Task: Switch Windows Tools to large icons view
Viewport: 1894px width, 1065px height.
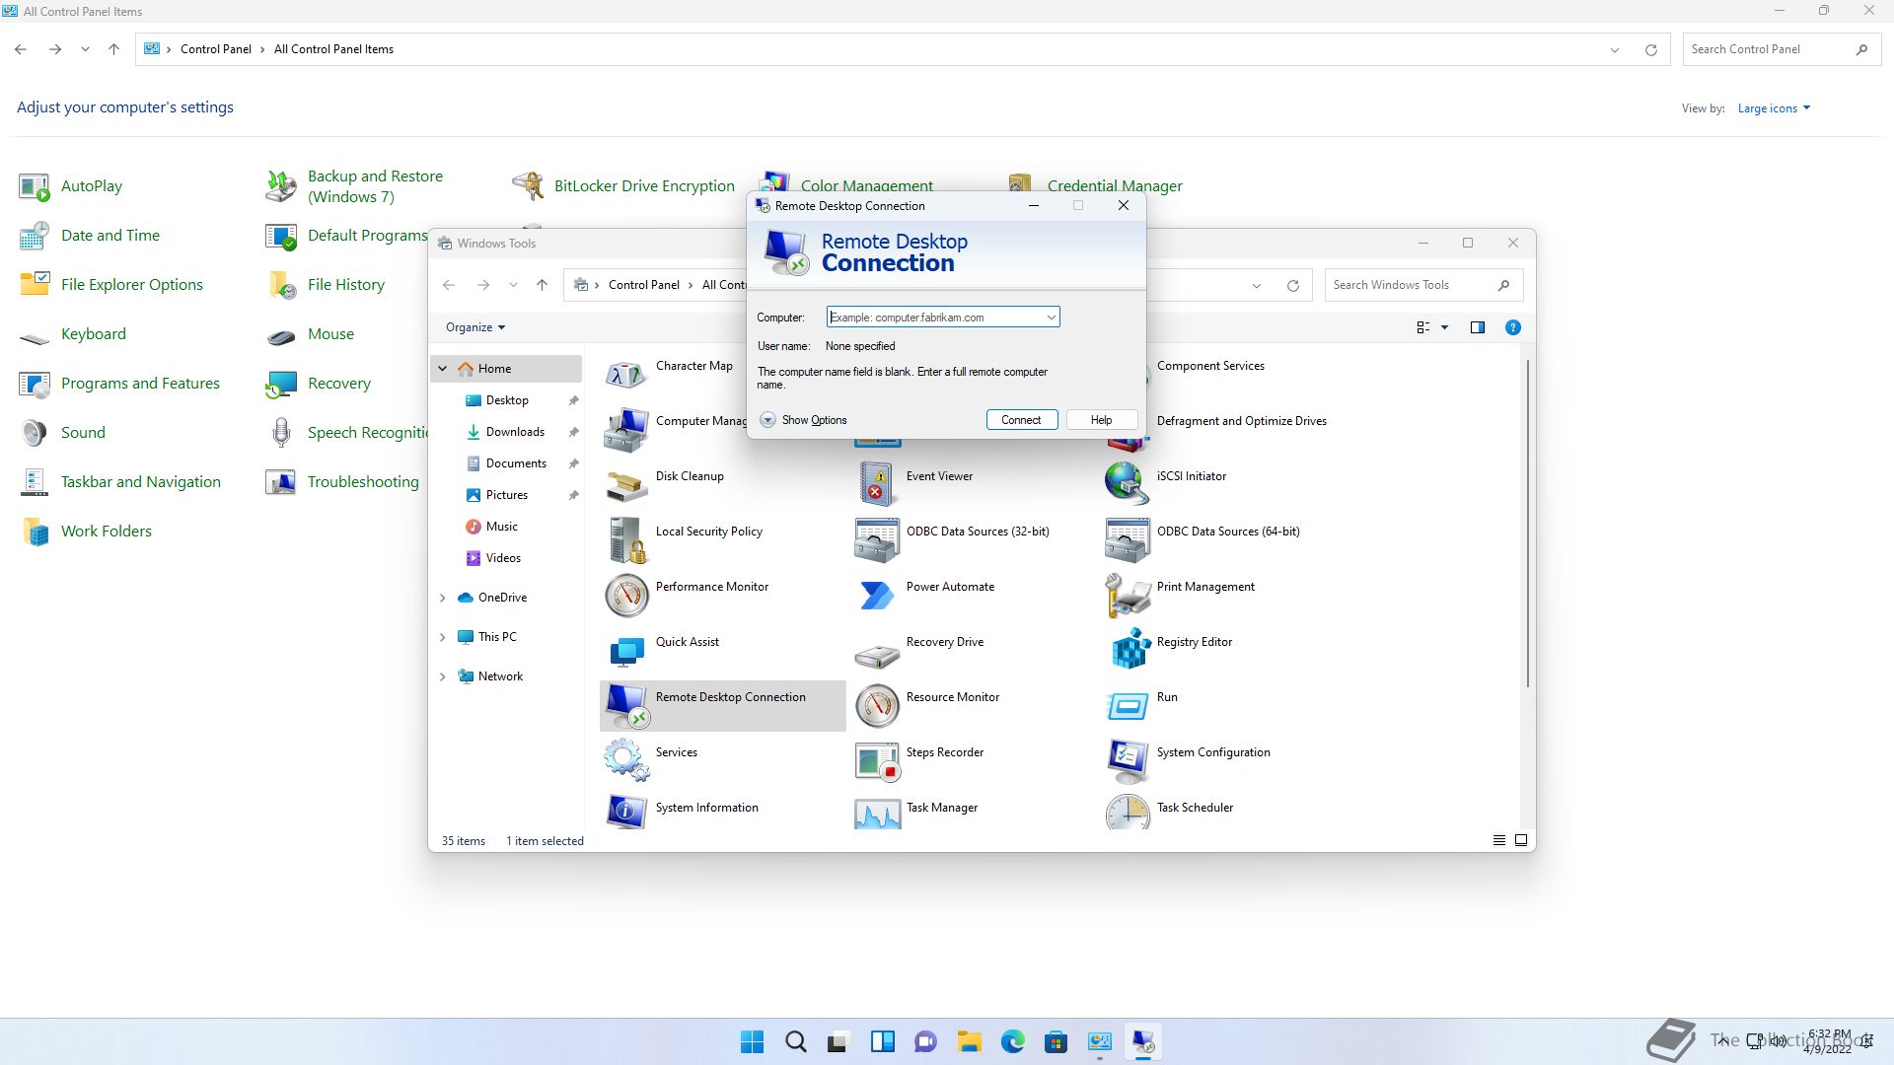Action: (x=1521, y=840)
